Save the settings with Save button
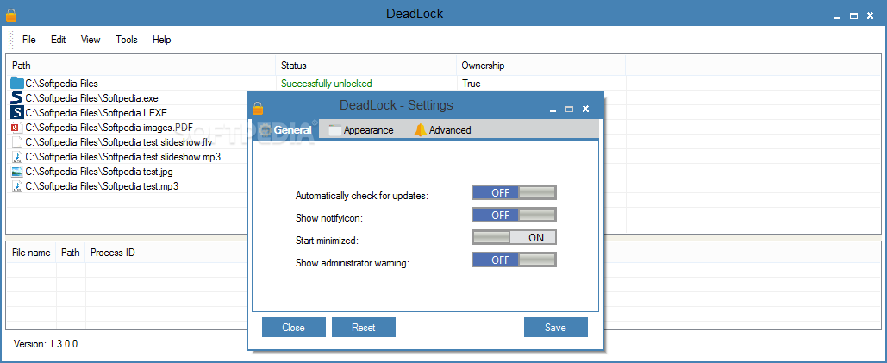This screenshot has height=363, width=887. point(555,328)
